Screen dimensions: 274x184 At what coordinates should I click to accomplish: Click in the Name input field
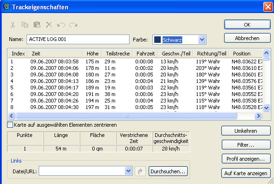point(78,39)
